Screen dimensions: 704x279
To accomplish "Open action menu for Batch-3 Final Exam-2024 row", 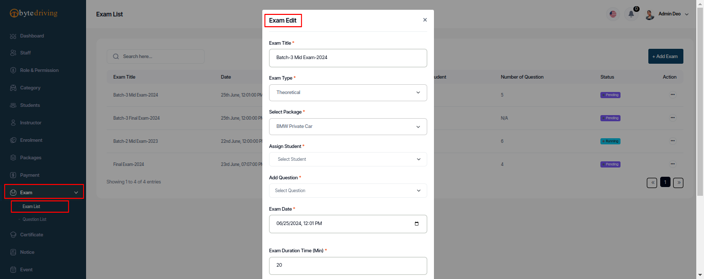I will (x=673, y=118).
